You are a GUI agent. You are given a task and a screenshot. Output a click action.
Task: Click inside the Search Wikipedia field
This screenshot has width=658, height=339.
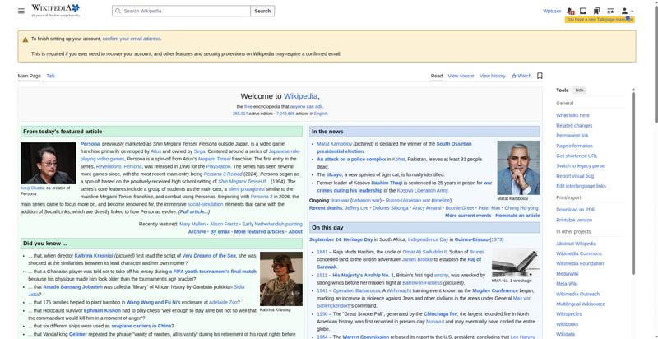point(181,11)
